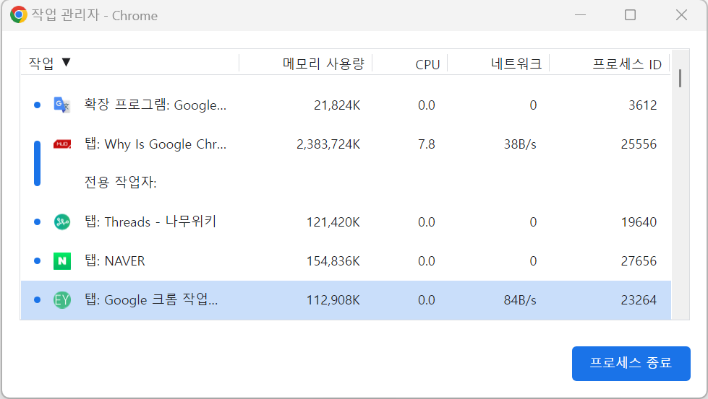Click the process ID 19640
Image resolution: width=708 pixels, height=399 pixels.
pos(639,222)
